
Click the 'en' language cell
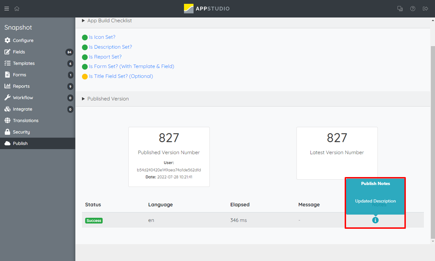coord(151,220)
